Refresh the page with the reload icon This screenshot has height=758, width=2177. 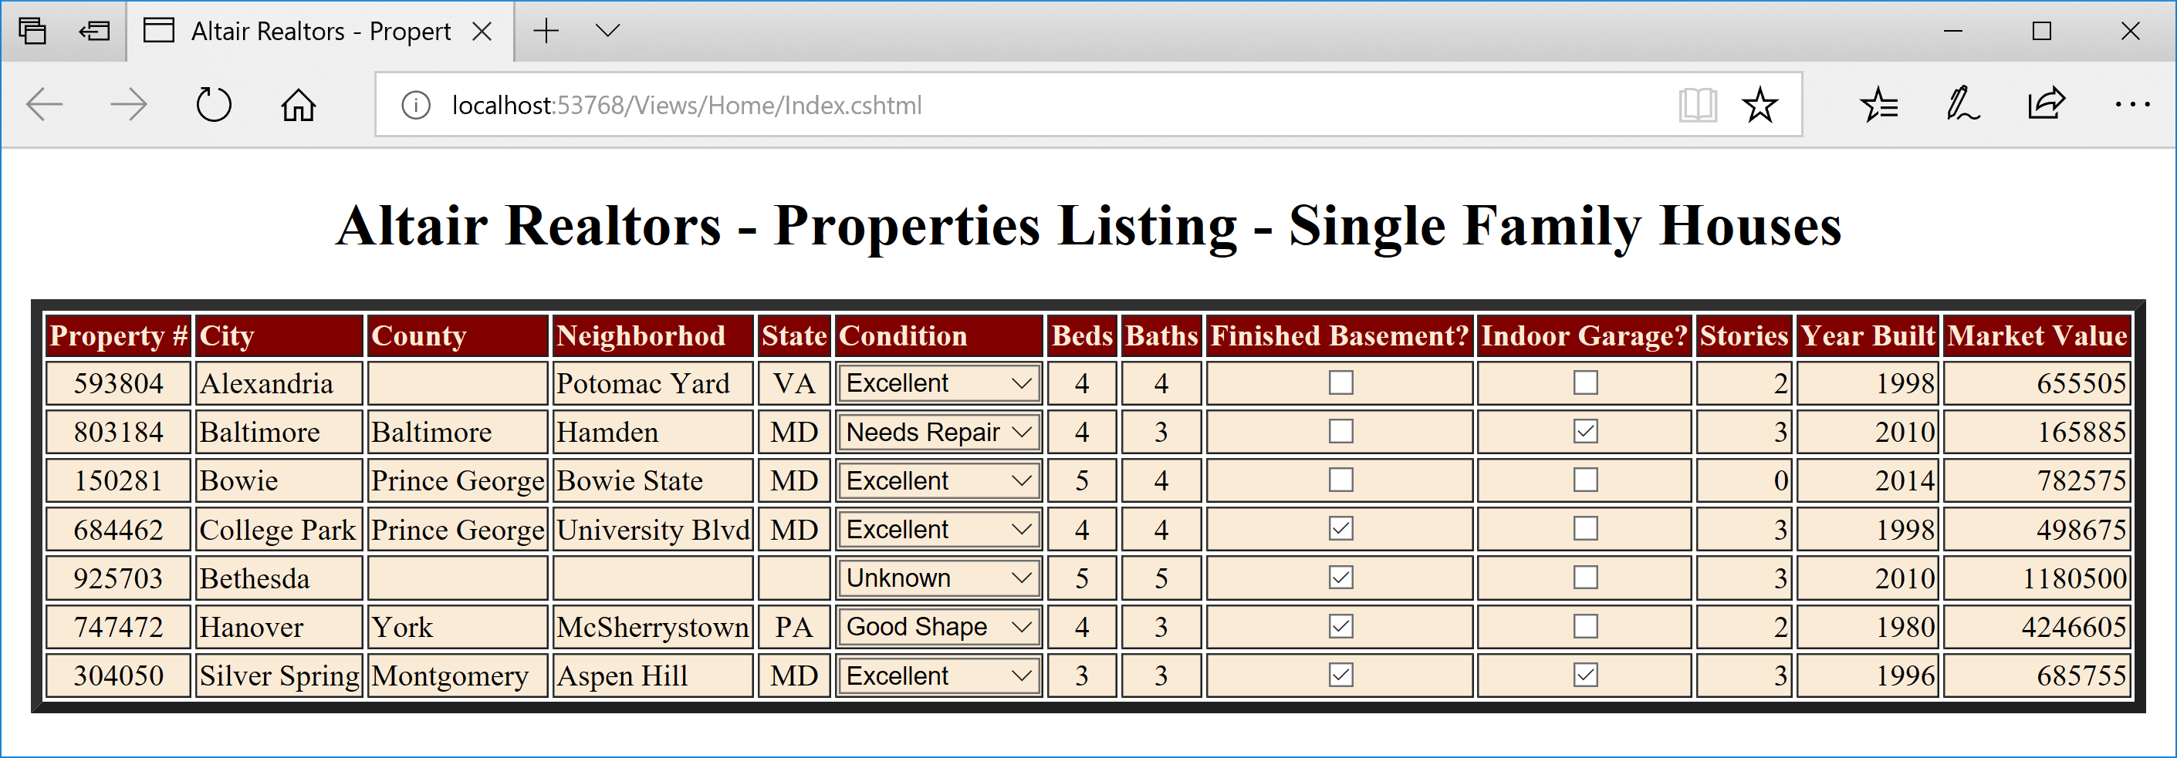(213, 106)
